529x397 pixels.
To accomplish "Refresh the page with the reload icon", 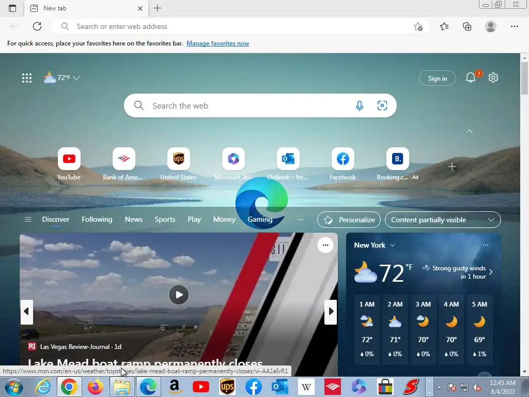I will click(x=37, y=26).
